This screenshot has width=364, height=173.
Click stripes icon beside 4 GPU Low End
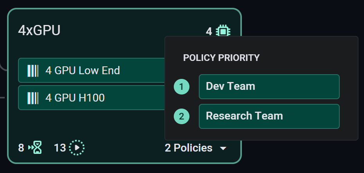[33, 71]
